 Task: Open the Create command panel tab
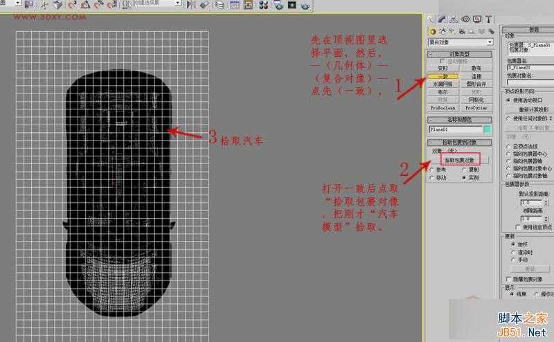(431, 19)
